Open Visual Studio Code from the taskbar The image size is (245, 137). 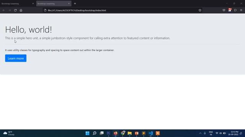(x=150, y=133)
